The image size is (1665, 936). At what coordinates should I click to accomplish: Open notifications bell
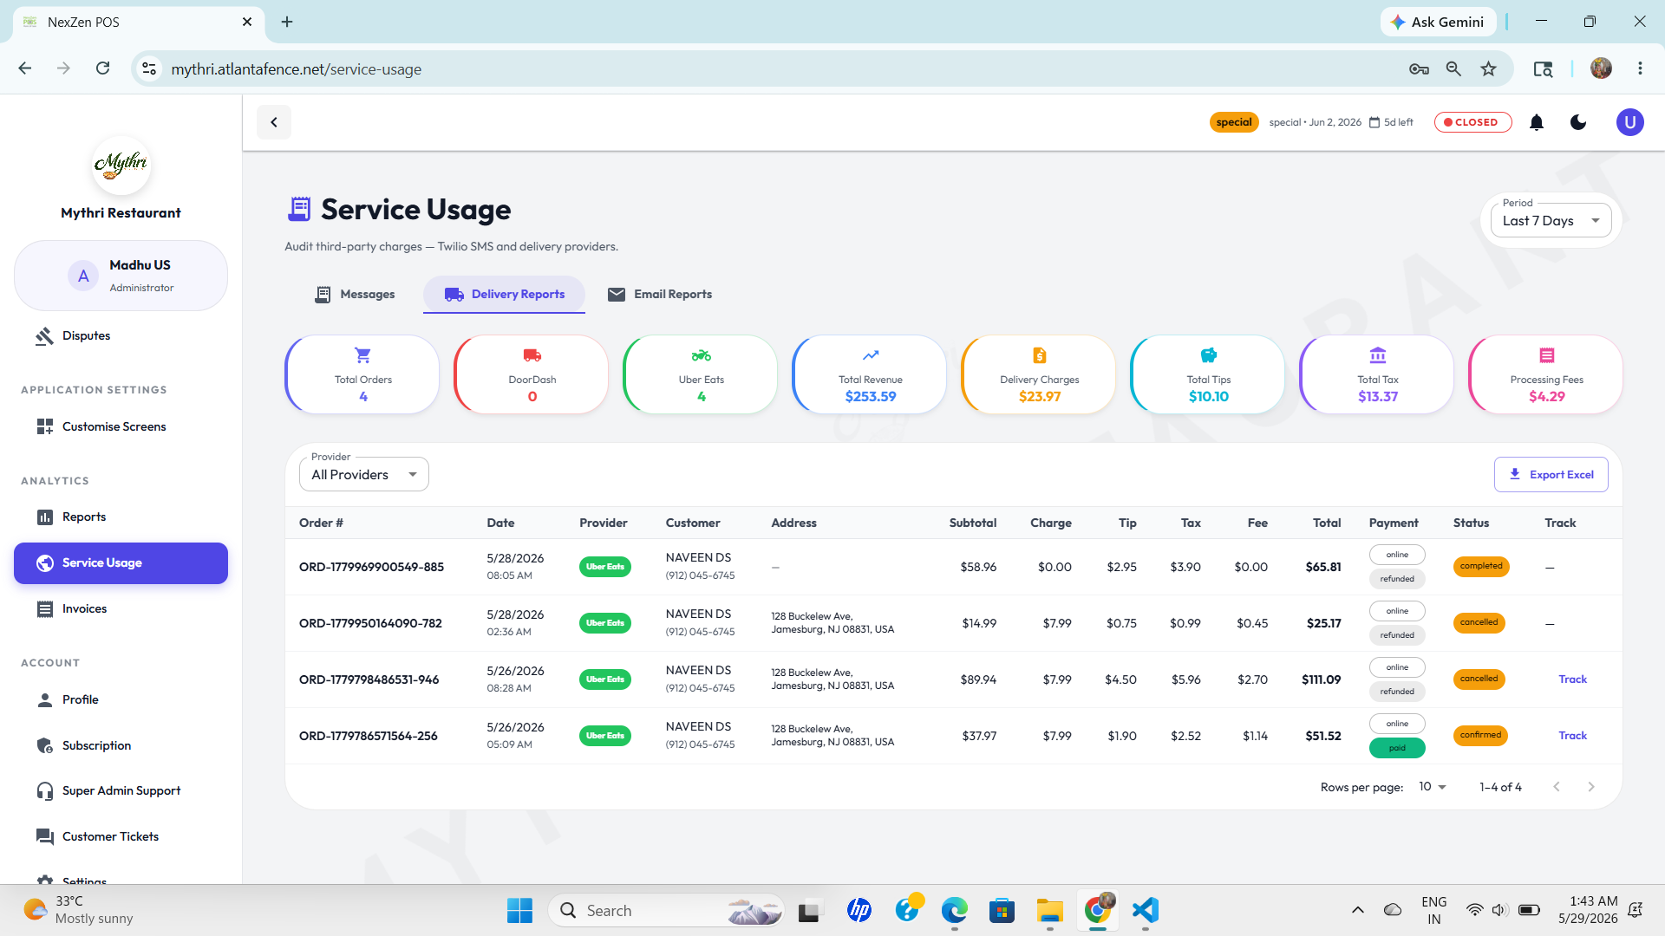pyautogui.click(x=1537, y=122)
